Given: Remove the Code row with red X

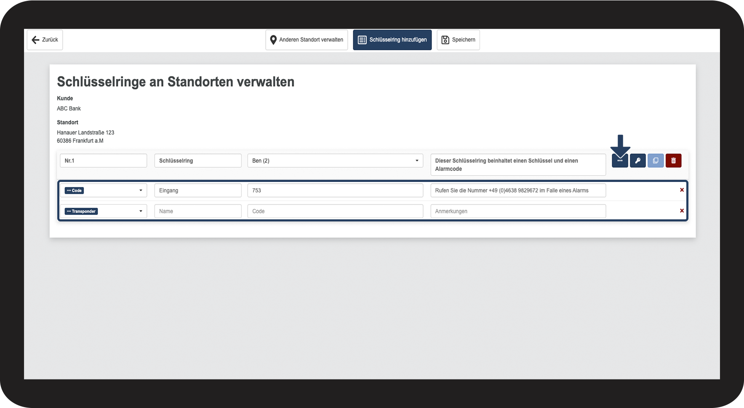Looking at the screenshot, I should pyautogui.click(x=682, y=190).
